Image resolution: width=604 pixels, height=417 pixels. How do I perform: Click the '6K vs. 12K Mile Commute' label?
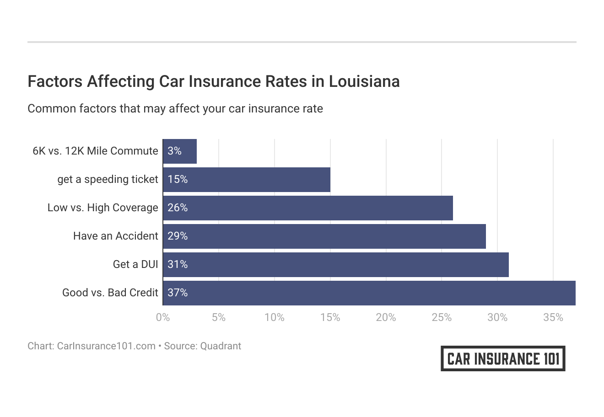tap(95, 151)
